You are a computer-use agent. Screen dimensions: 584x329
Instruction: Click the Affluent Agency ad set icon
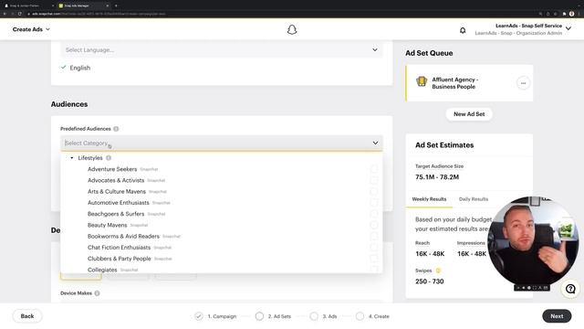[x=422, y=81]
